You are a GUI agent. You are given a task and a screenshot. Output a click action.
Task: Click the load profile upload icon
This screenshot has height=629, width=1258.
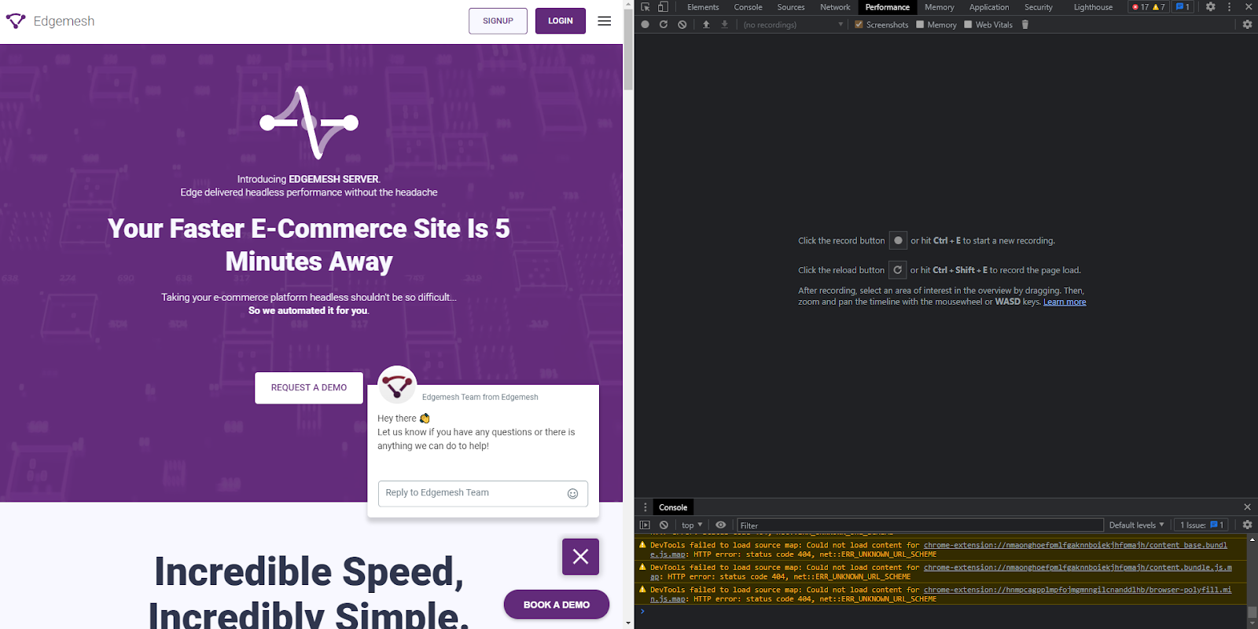pos(706,24)
